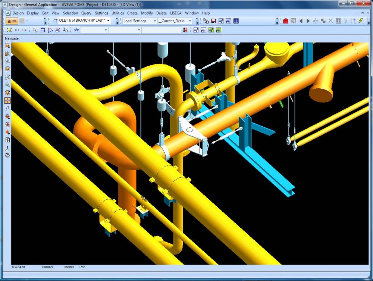Open the CE current element dropdown
The height and width of the screenshot is (281, 373).
pyautogui.click(x=108, y=21)
